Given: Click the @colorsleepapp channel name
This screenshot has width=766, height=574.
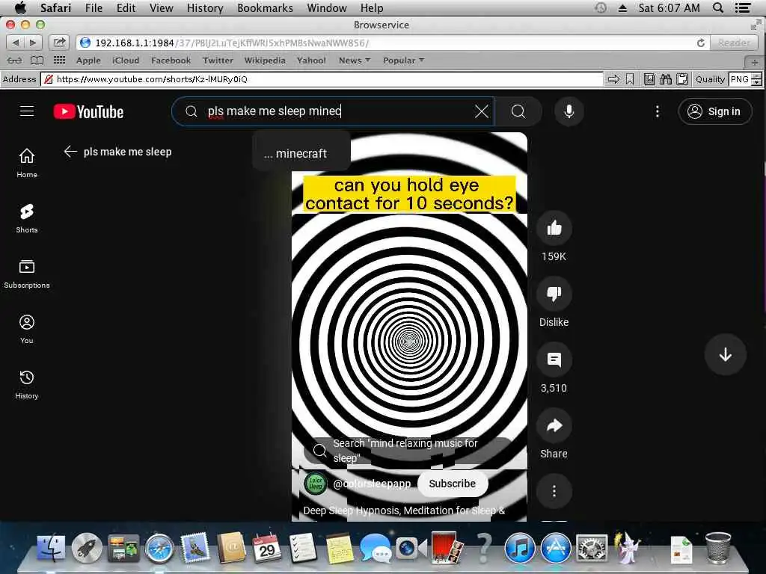Looking at the screenshot, I should tap(372, 484).
